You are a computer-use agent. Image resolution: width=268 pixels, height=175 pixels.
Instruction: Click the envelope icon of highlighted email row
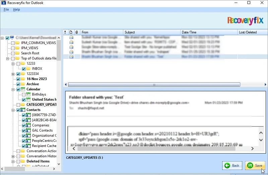point(71,57)
